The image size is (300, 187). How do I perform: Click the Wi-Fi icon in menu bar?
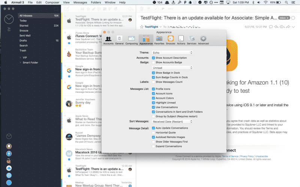pos(265,3)
